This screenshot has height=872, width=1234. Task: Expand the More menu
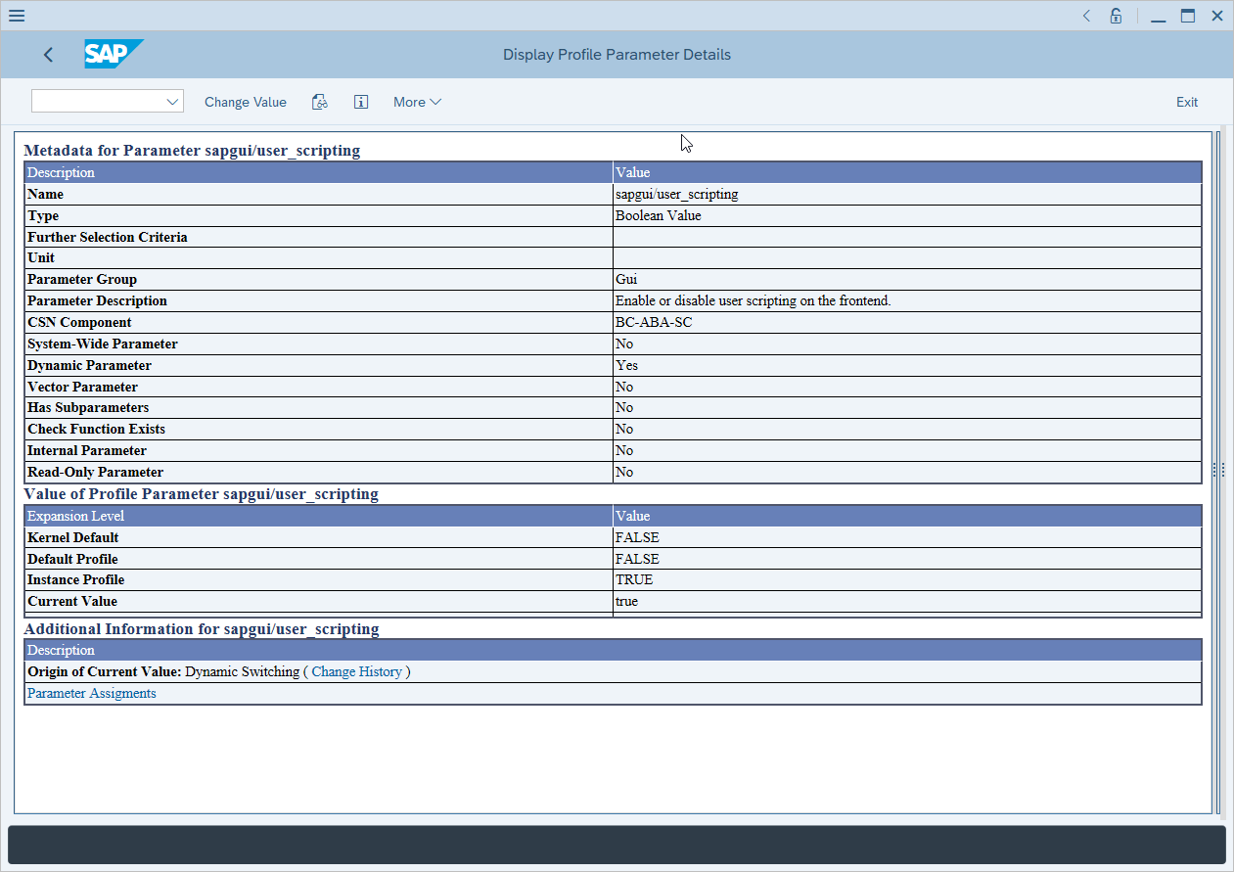pos(417,102)
